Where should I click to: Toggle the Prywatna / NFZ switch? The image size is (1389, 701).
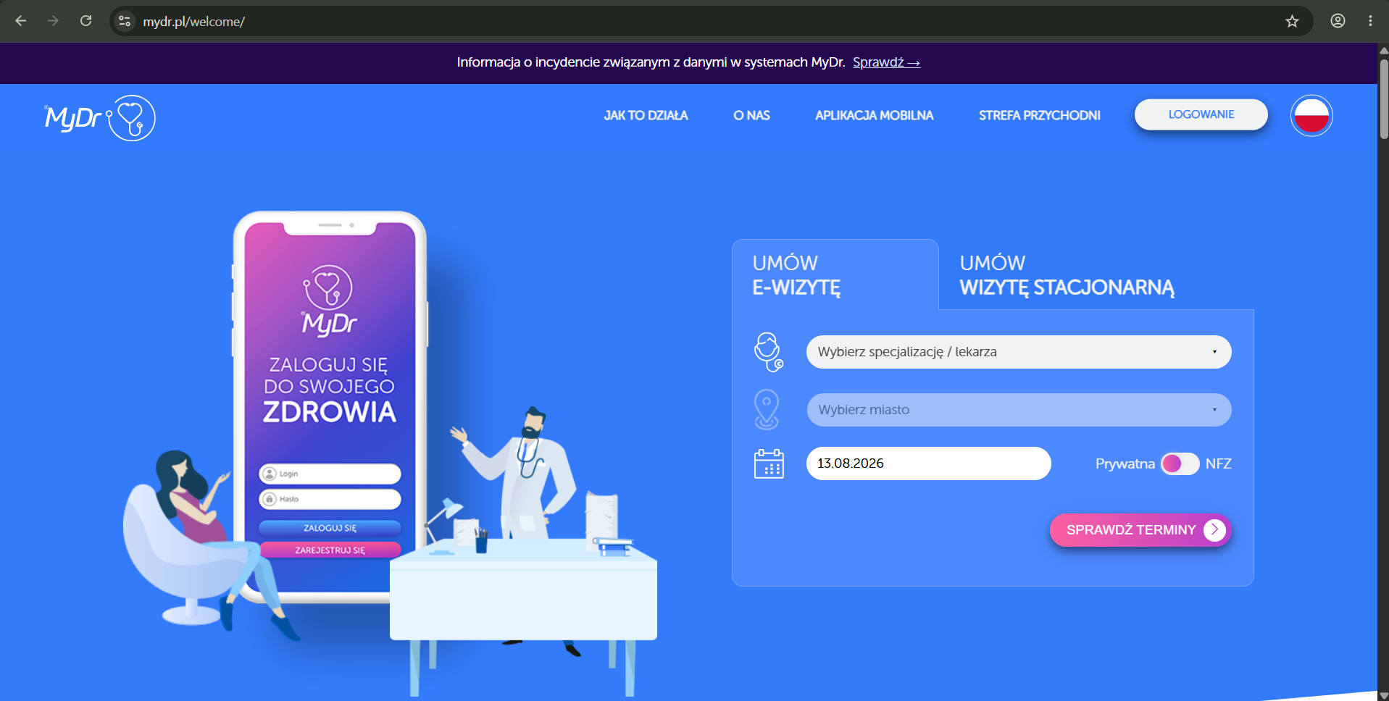tap(1180, 463)
